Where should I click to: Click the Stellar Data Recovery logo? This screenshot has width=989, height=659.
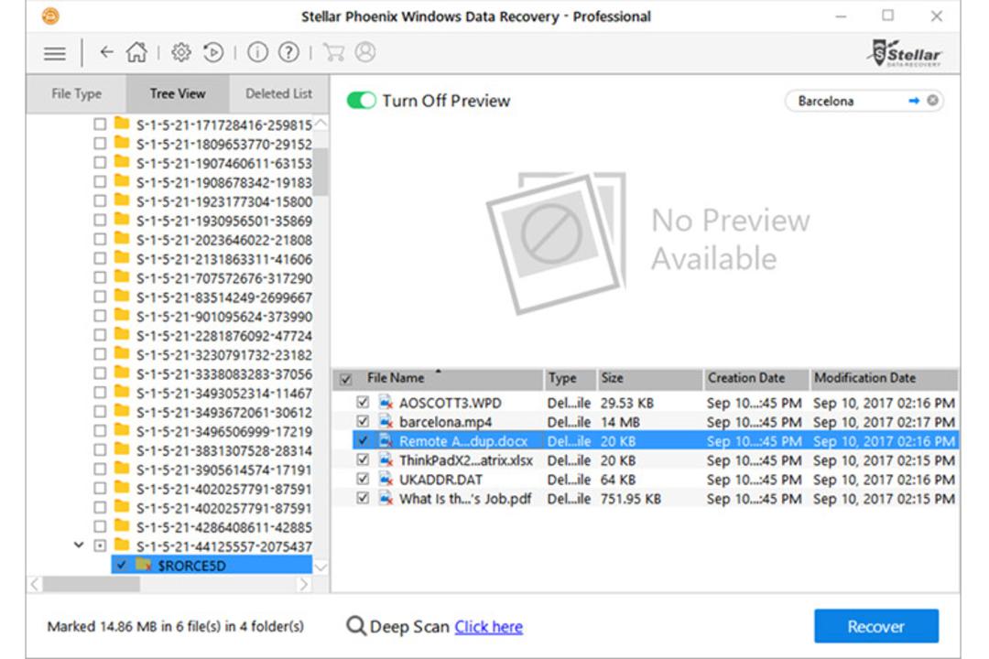point(904,53)
